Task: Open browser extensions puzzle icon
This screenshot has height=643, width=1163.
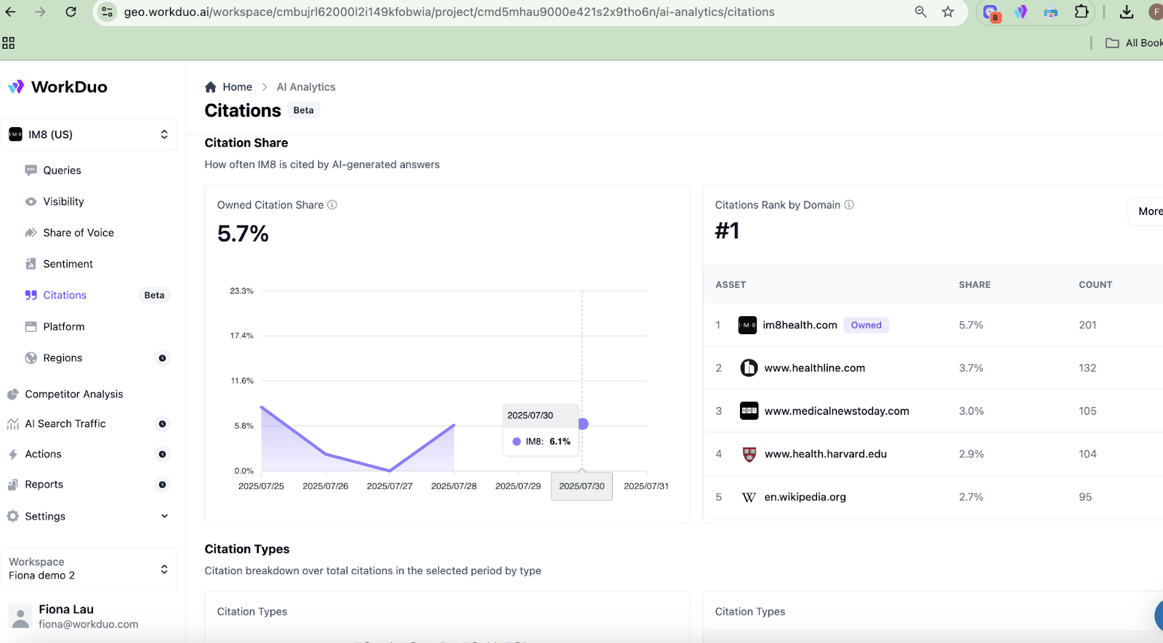Action: tap(1082, 12)
